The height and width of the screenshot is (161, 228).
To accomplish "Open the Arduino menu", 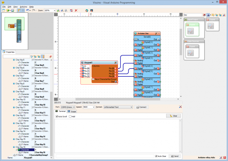I will click(x=23, y=6).
